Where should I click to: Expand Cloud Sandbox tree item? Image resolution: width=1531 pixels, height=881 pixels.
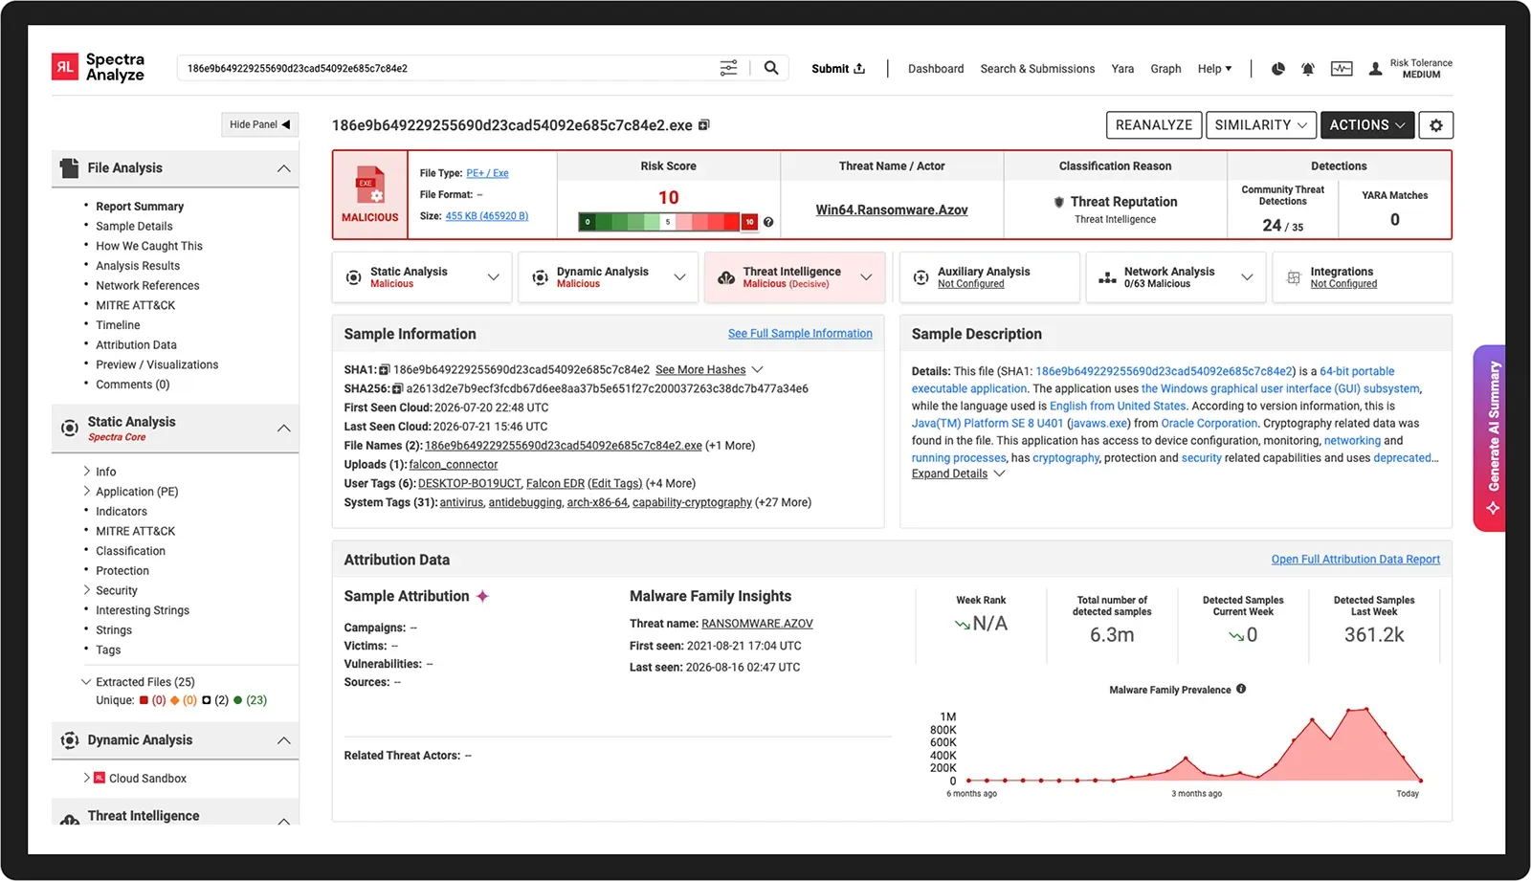click(x=87, y=778)
